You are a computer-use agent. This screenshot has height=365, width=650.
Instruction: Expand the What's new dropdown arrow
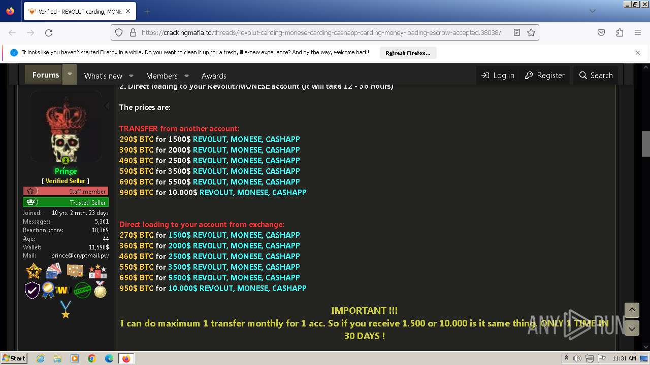click(131, 76)
